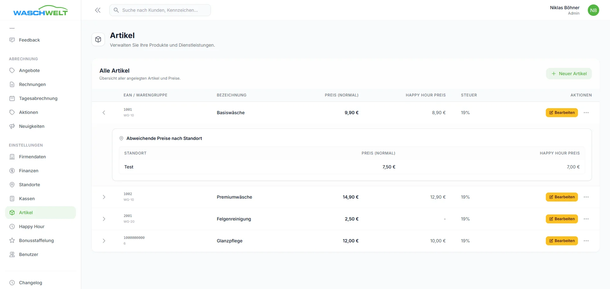
Task: Click the Neuer Artikel button
Action: [569, 74]
